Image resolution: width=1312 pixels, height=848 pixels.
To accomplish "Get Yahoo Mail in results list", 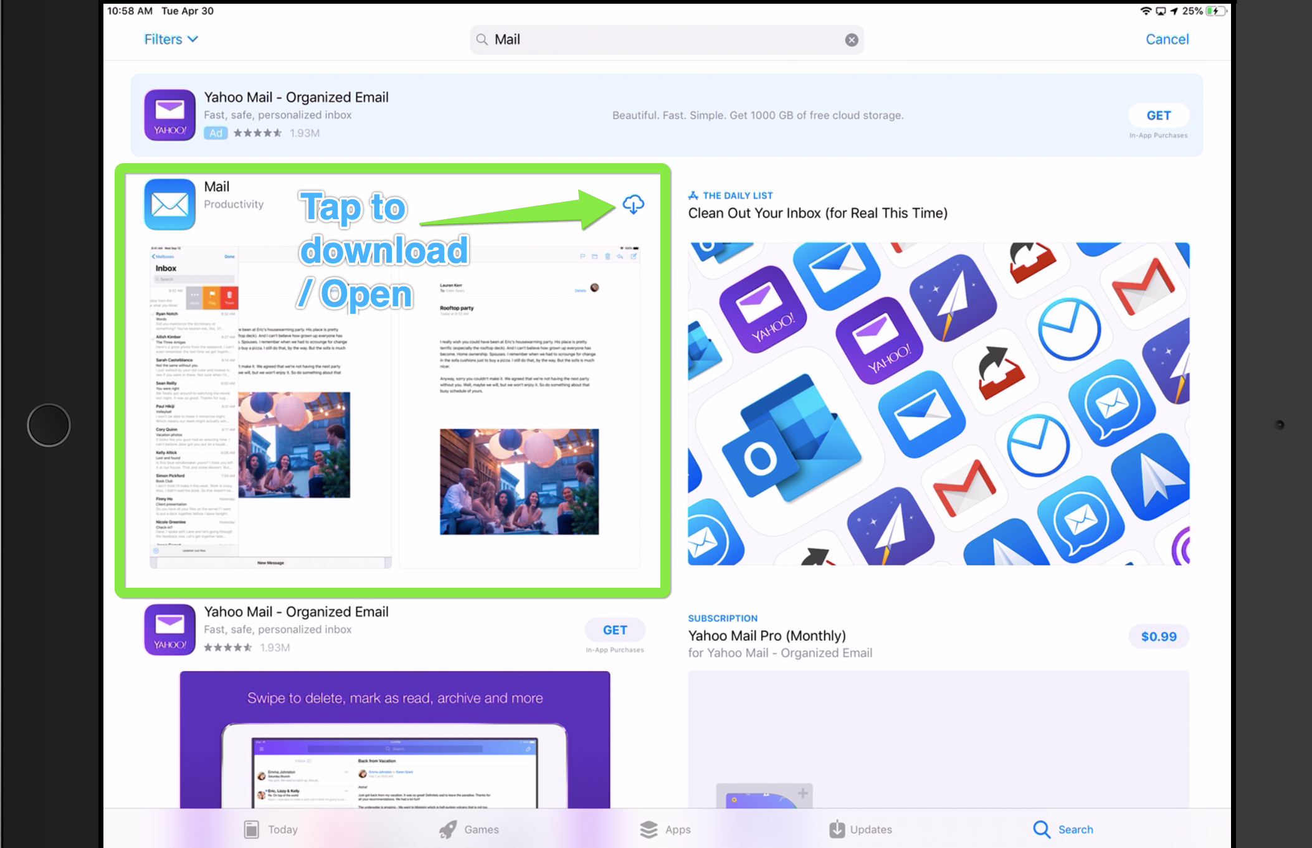I will pyautogui.click(x=614, y=630).
